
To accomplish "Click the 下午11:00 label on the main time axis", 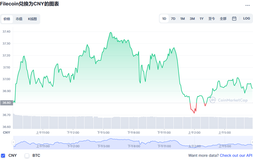I will tap(164, 133).
